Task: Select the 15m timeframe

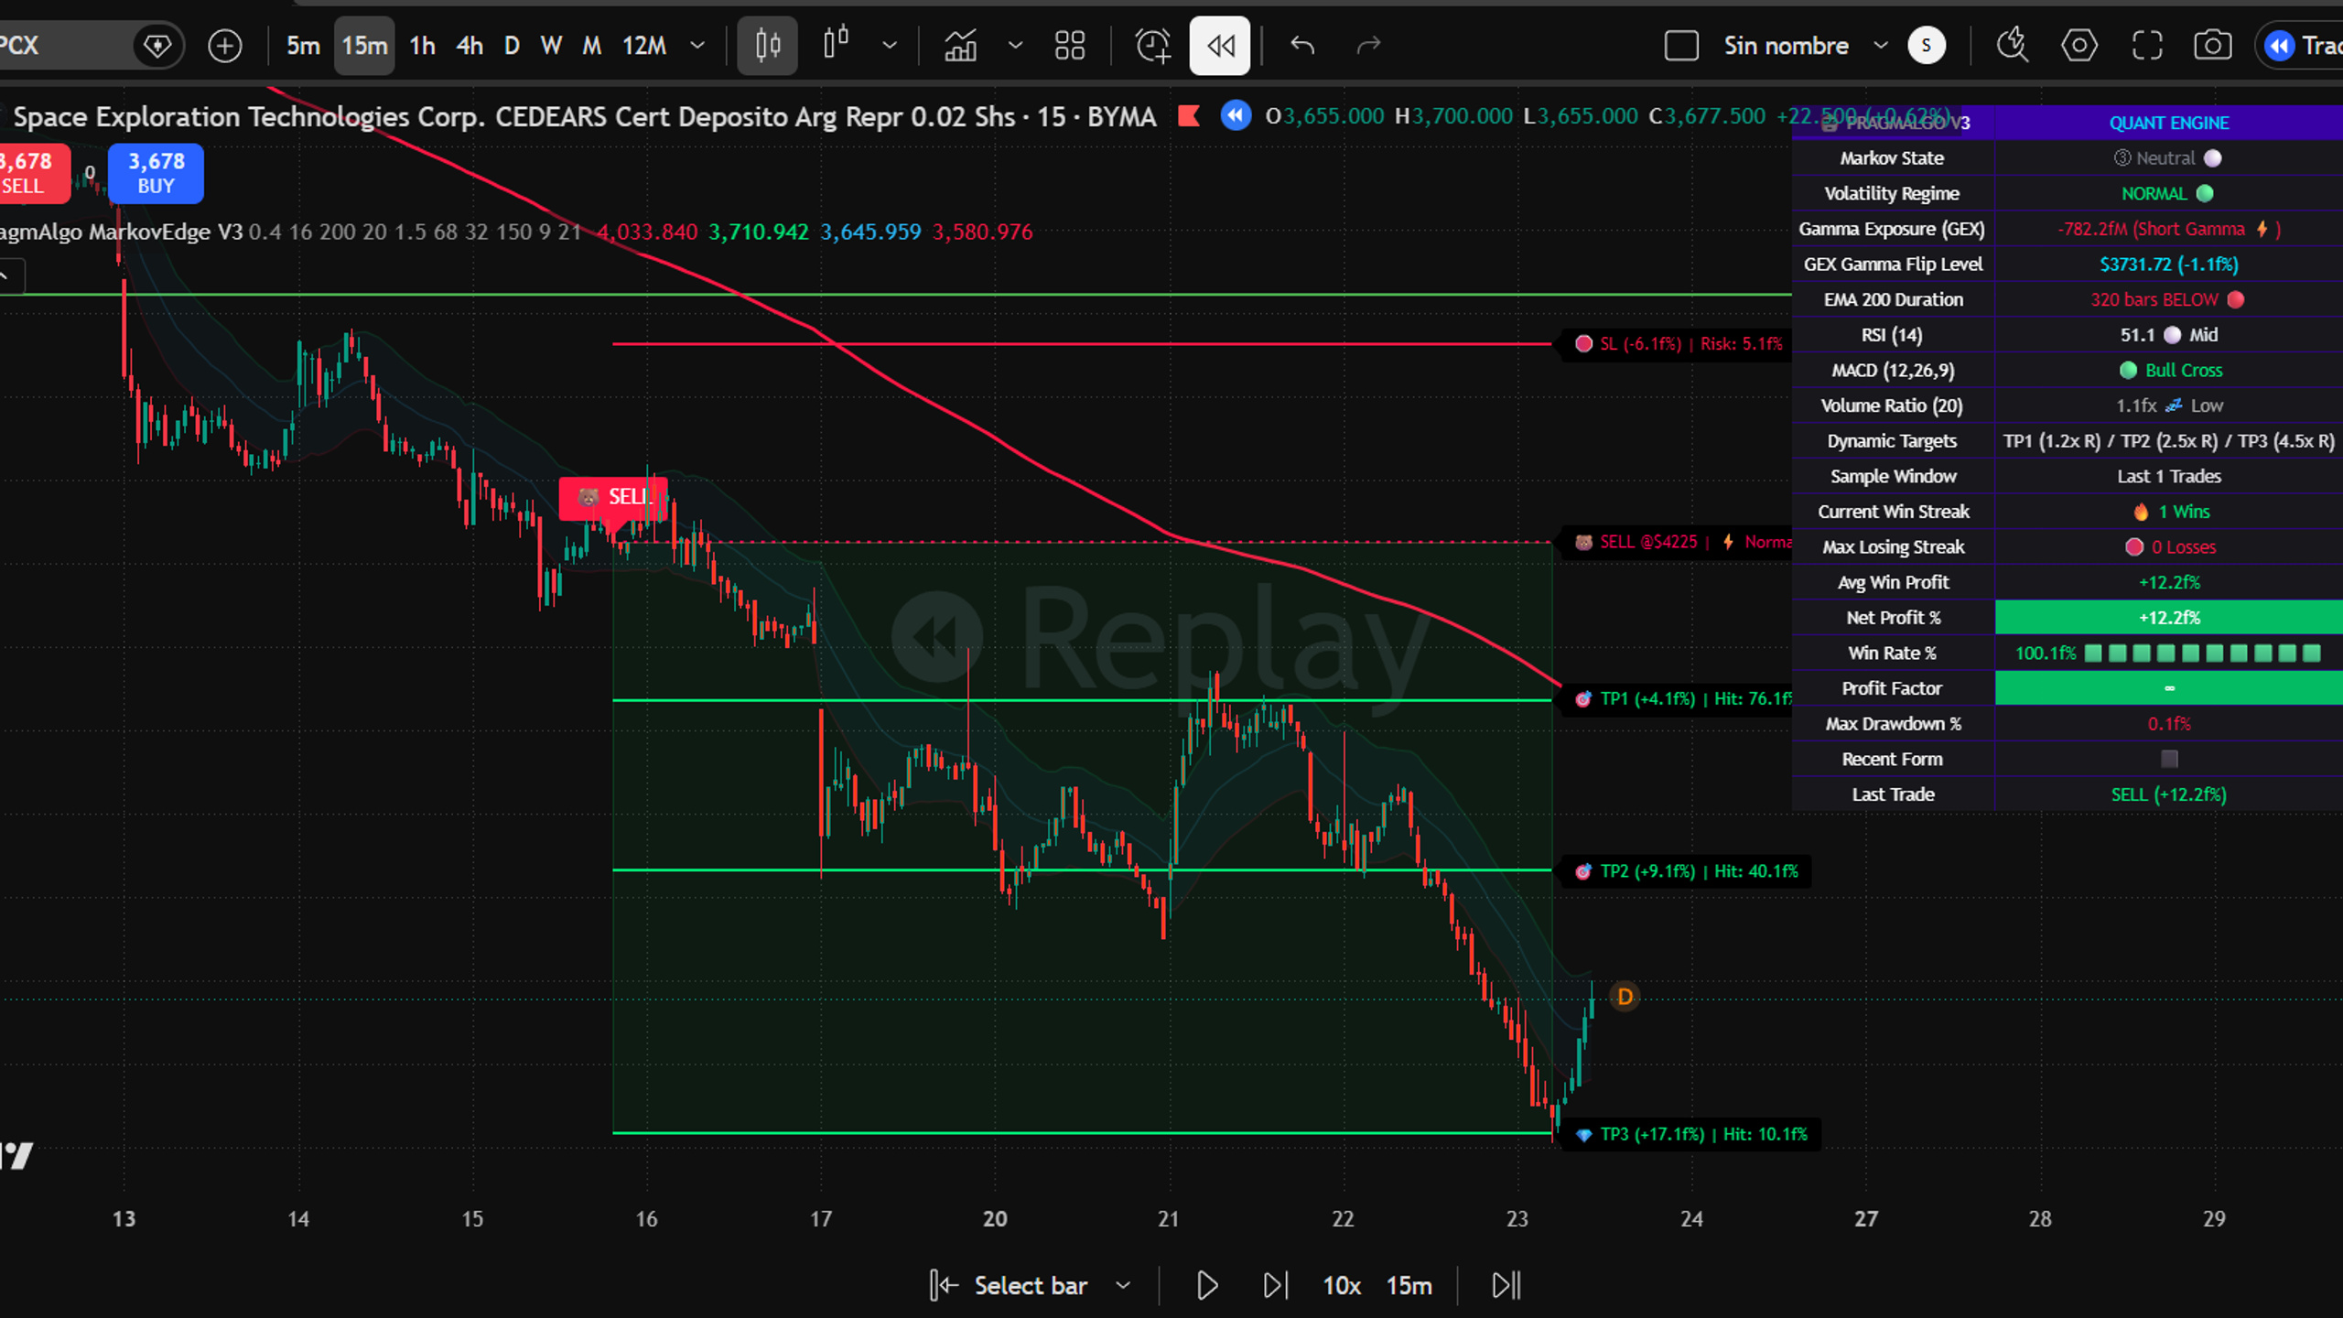Action: pos(364,46)
